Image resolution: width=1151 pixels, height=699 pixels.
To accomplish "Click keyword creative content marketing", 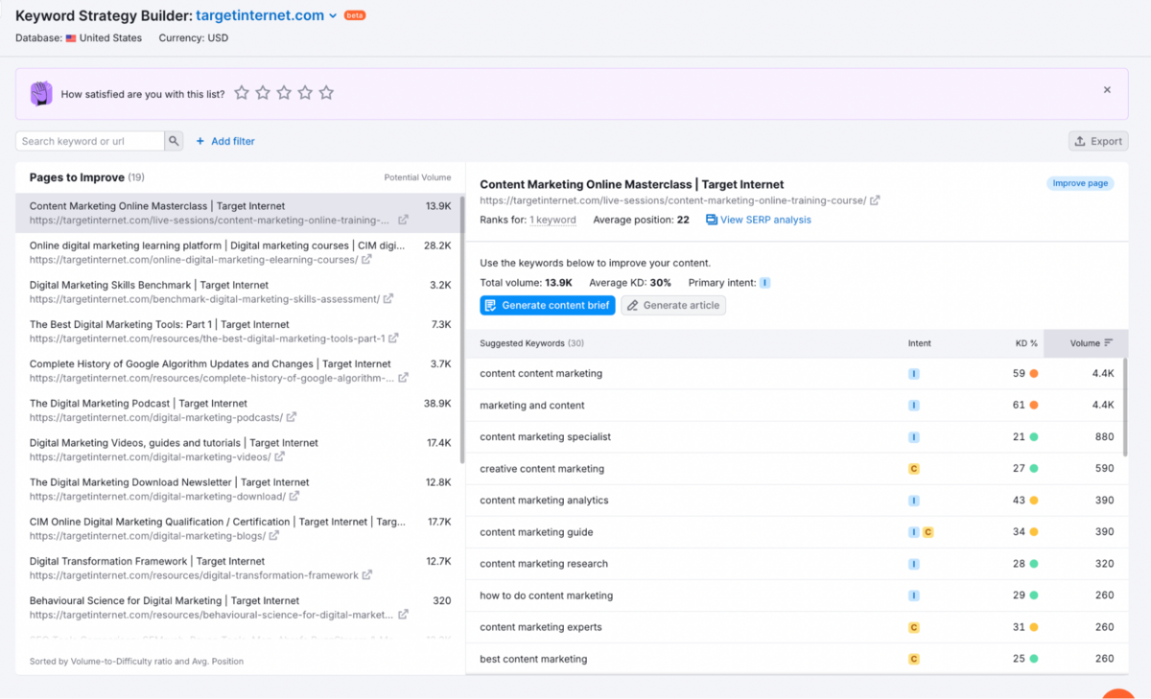I will pyautogui.click(x=542, y=469).
